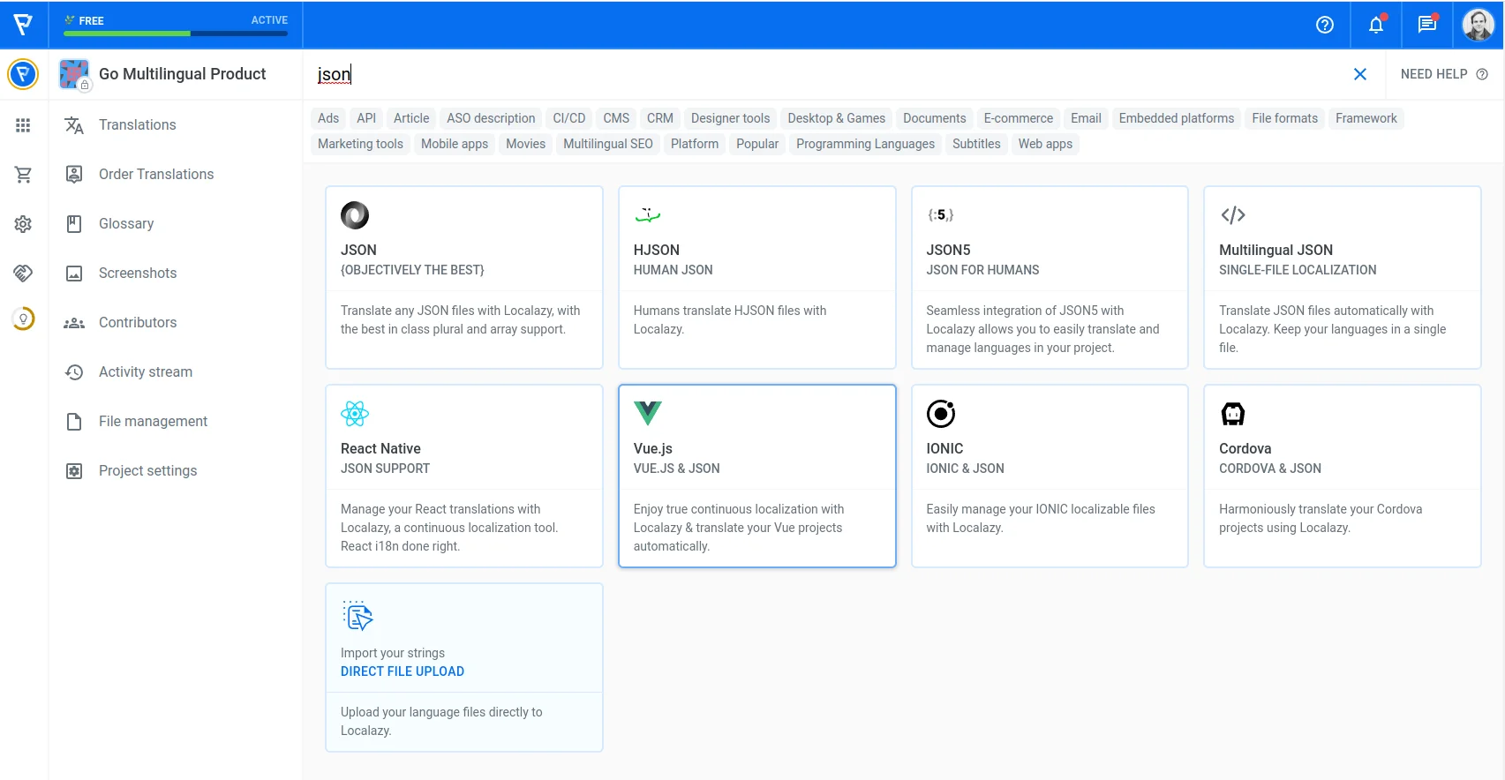The width and height of the screenshot is (1505, 780).
Task: Open the chat messages icon
Action: point(1426,25)
